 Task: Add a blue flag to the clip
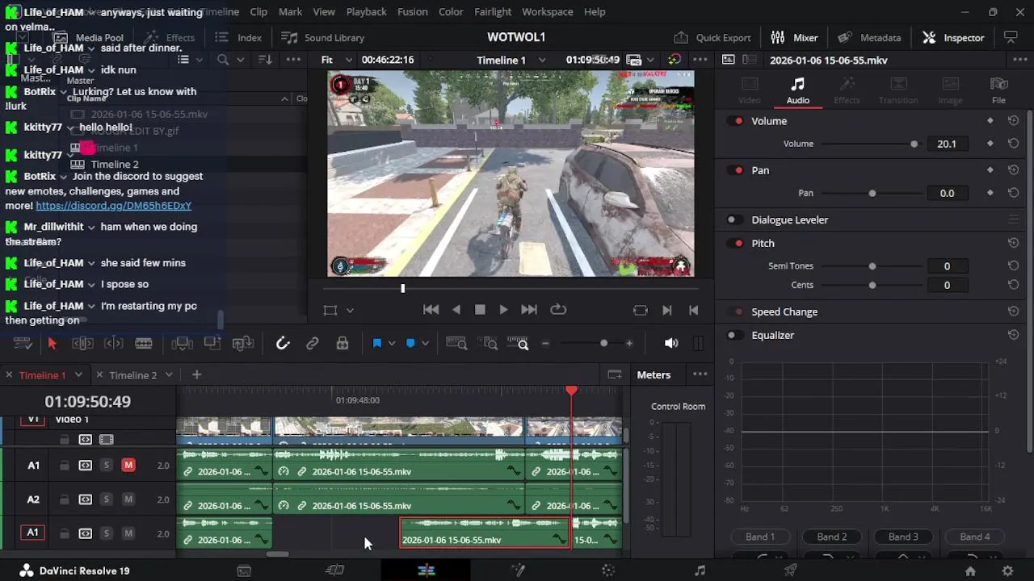(376, 344)
